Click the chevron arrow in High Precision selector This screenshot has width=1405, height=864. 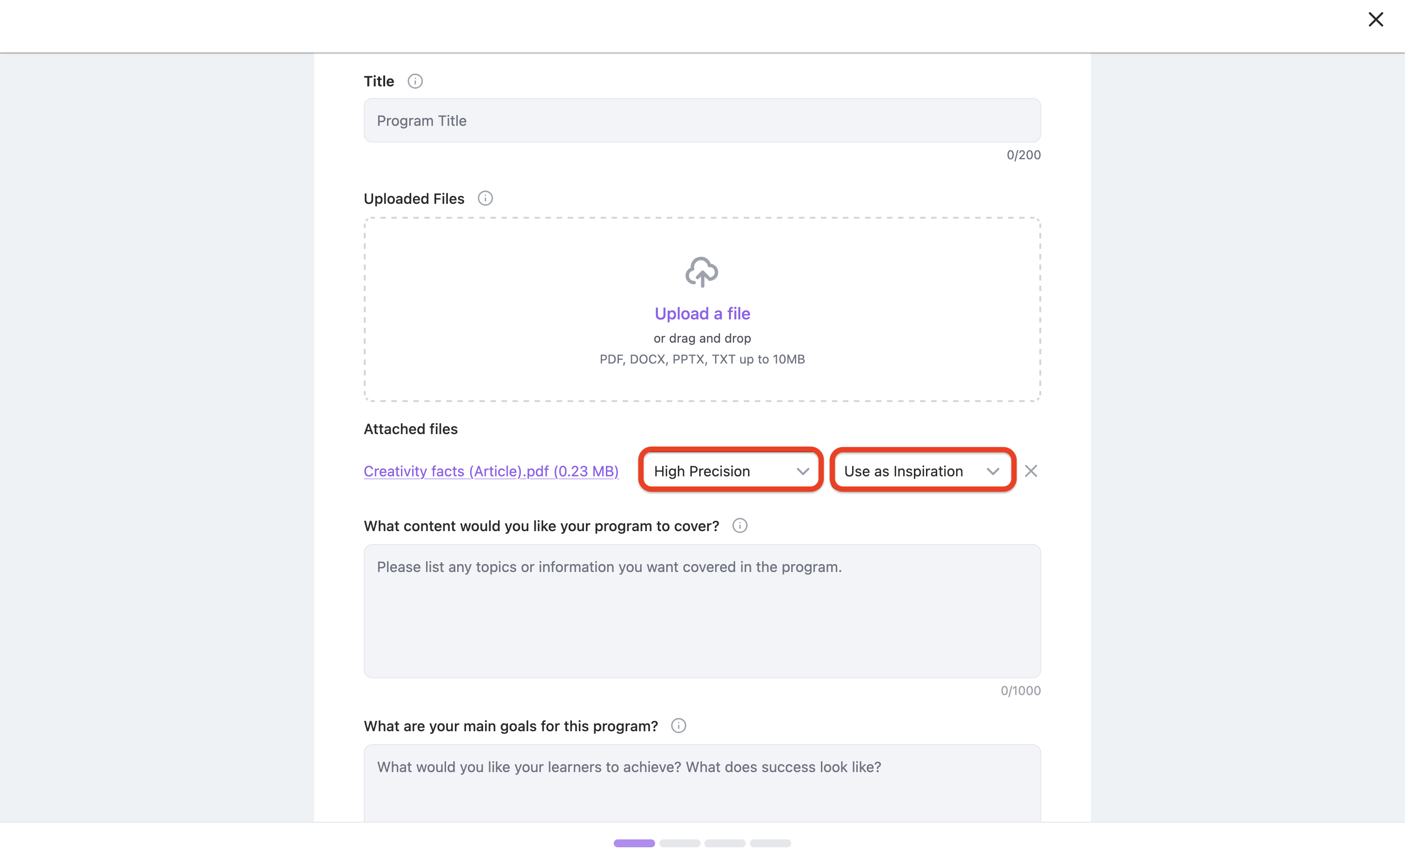click(x=802, y=471)
